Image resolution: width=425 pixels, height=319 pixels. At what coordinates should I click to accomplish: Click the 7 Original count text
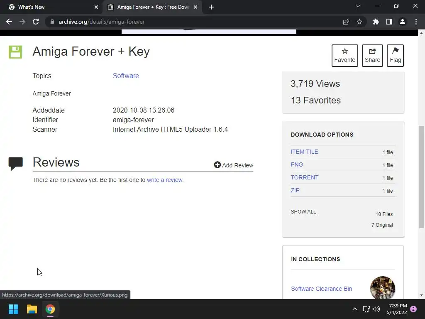point(382,225)
